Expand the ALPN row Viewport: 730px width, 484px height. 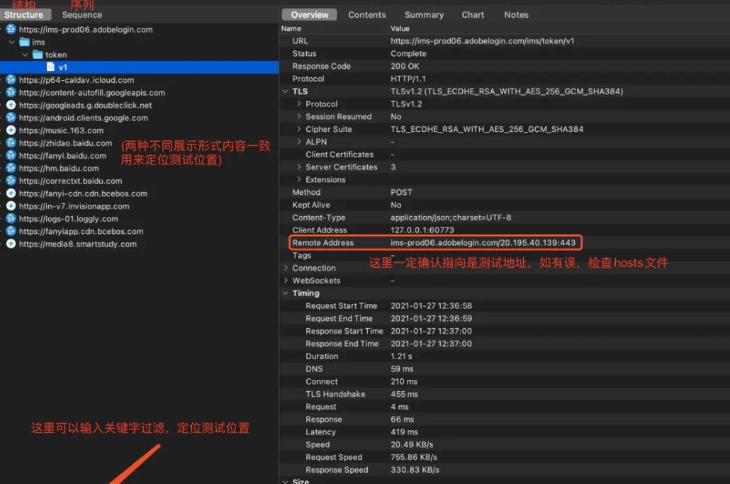[299, 142]
